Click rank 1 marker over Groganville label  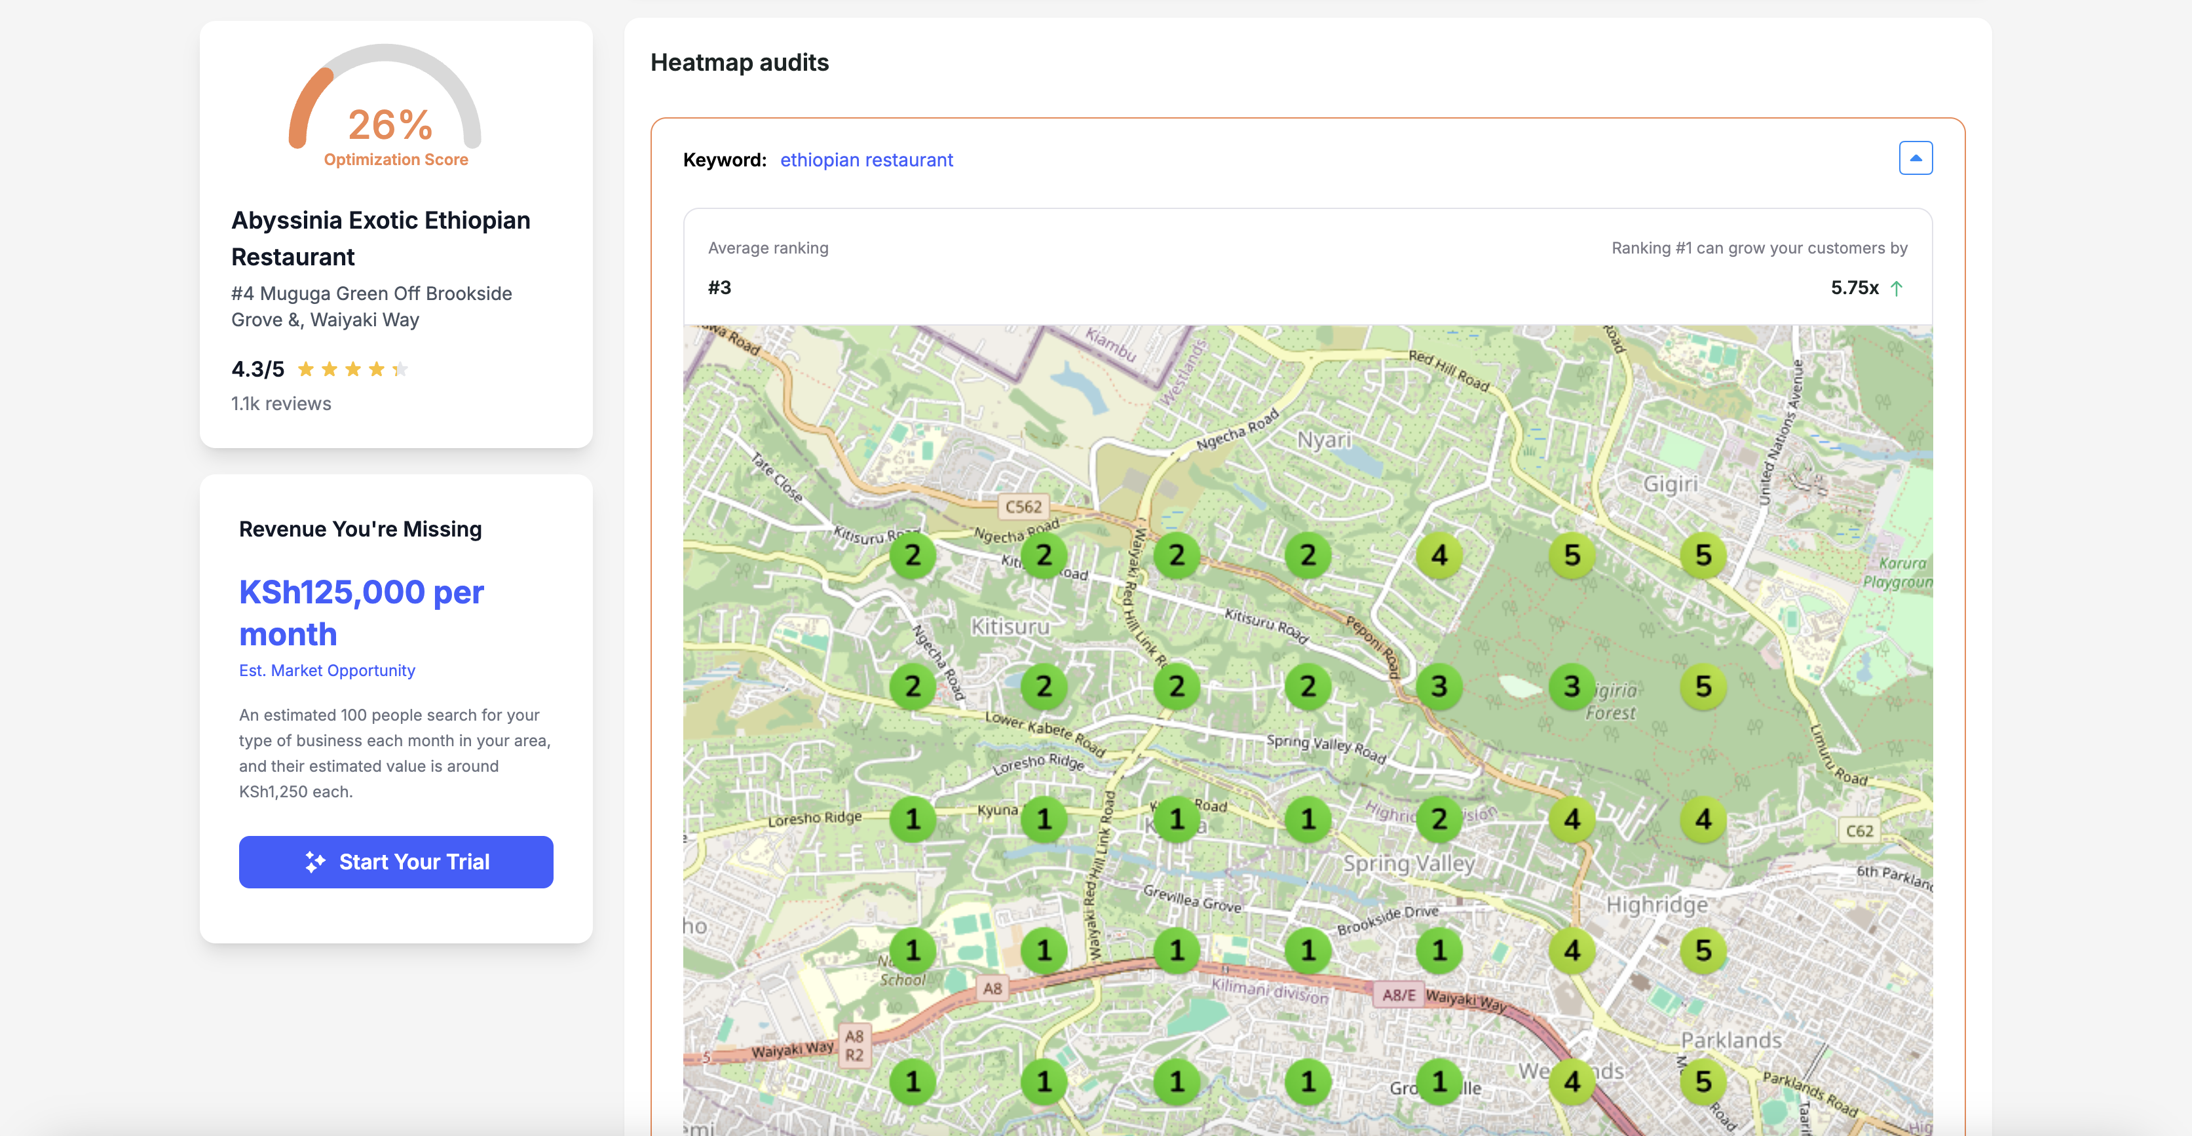(1438, 1081)
